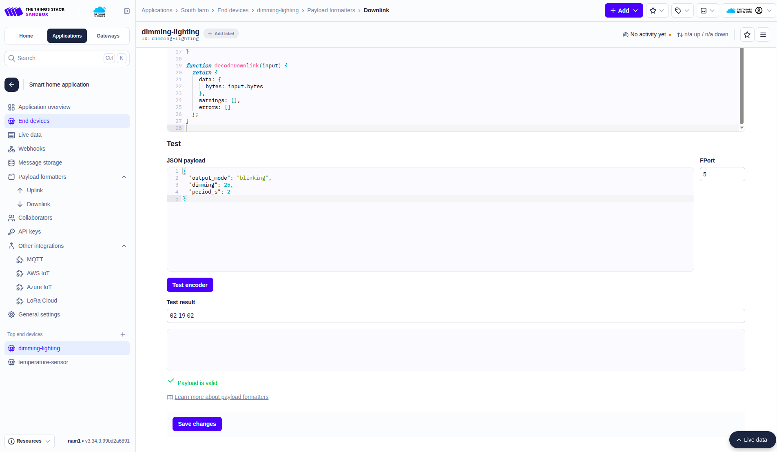Open the hamburger menu for dimming-lighting

click(763, 35)
